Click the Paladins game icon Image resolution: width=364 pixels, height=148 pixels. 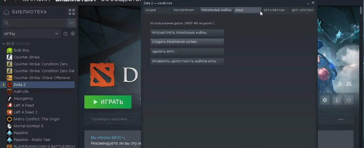9,133
